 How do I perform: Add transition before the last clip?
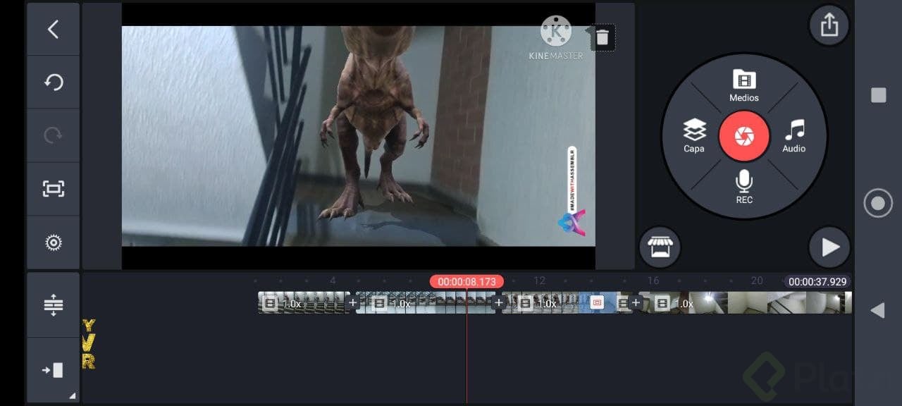click(636, 303)
